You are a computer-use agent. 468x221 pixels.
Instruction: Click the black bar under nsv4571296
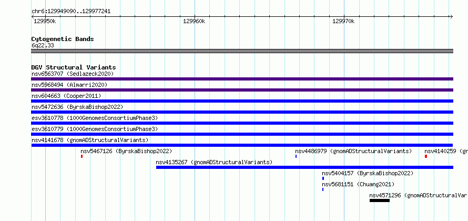pyautogui.click(x=380, y=200)
